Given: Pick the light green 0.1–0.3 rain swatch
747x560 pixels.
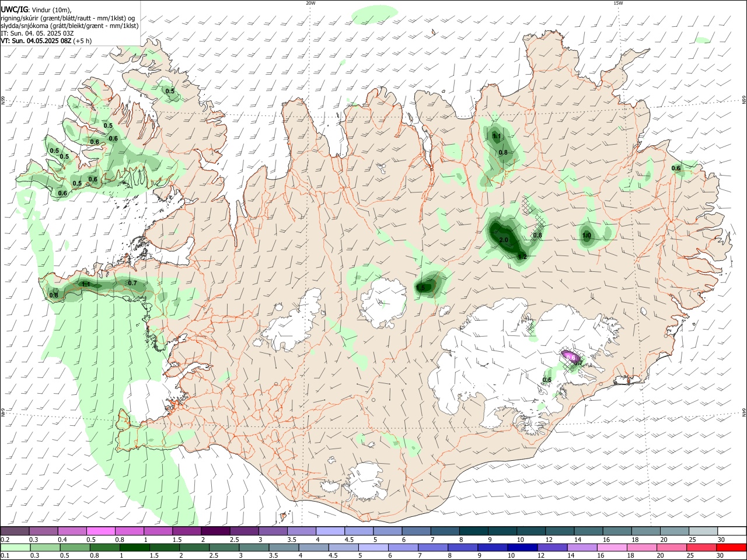Looking at the screenshot, I should 14,547.
